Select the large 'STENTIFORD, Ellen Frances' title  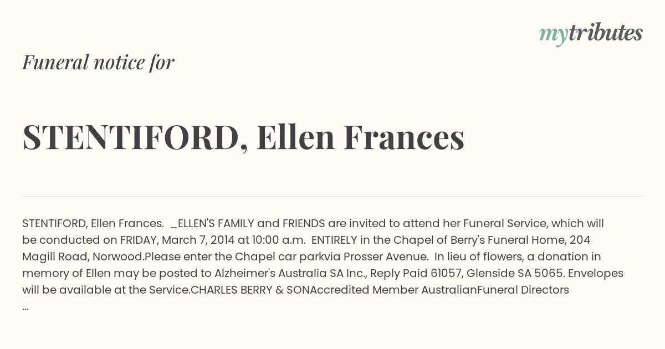(x=243, y=137)
